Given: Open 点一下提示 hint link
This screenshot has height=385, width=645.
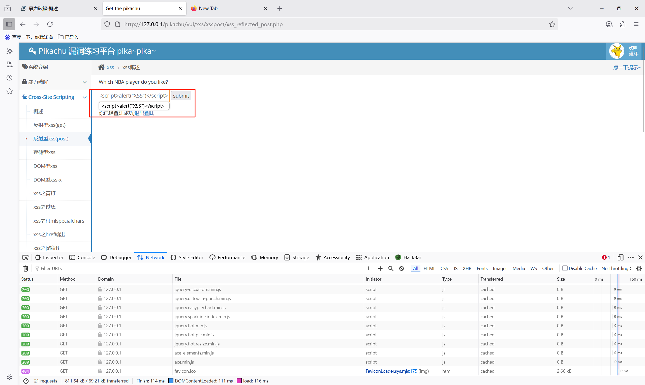Looking at the screenshot, I should (627, 68).
